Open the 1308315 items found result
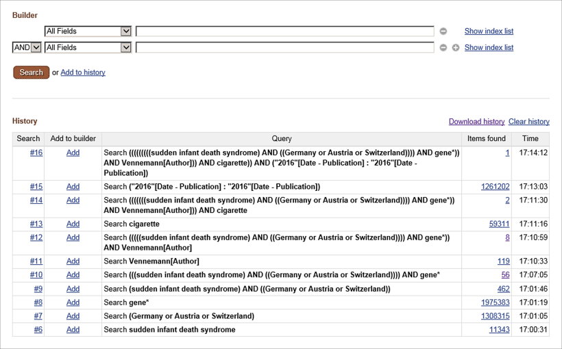 [496, 316]
